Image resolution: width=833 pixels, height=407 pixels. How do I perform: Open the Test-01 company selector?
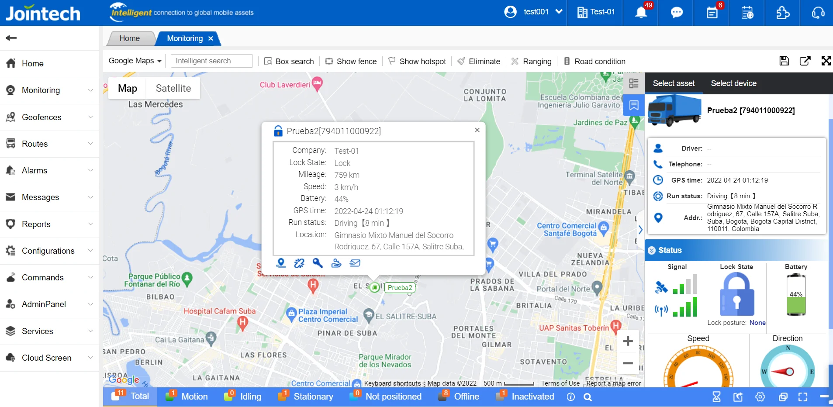(x=596, y=12)
